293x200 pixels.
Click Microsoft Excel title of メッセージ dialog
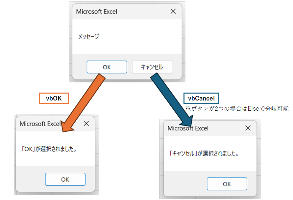(x=97, y=12)
